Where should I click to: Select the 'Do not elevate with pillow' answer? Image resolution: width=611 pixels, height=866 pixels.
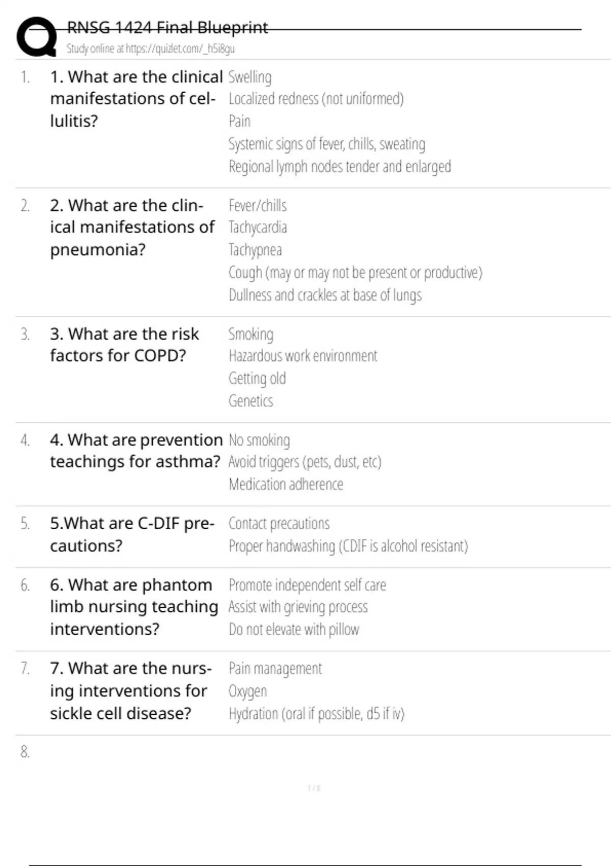[x=294, y=630]
